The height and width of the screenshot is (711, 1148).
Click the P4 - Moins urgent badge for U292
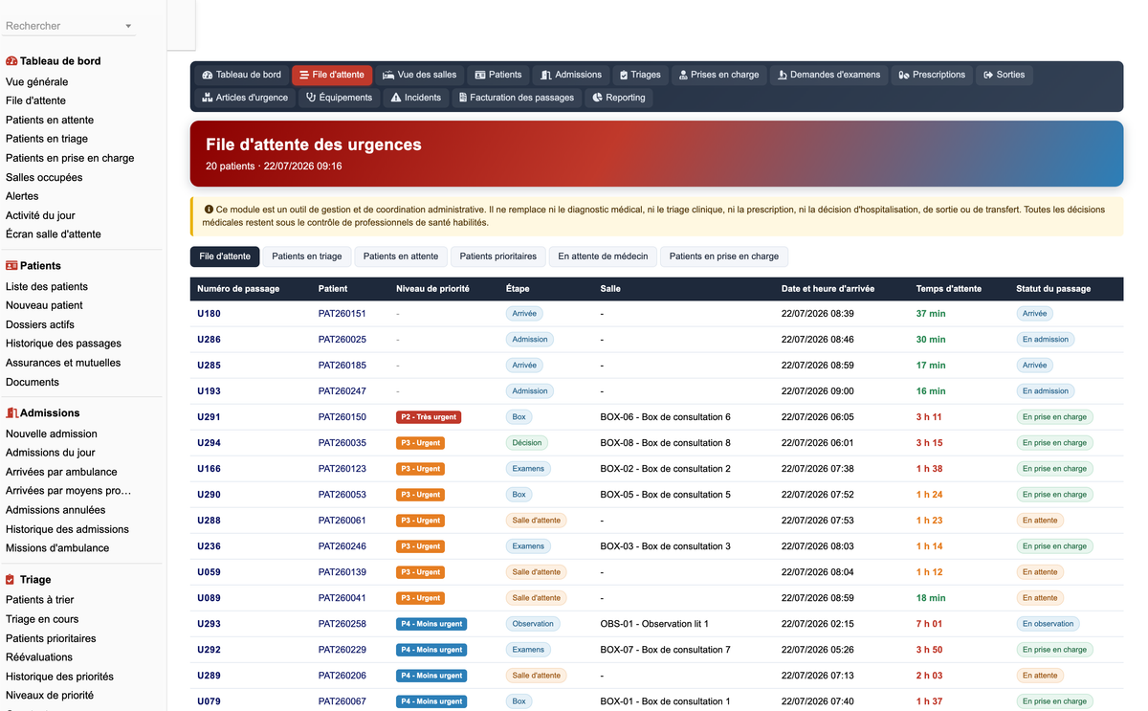[431, 650]
